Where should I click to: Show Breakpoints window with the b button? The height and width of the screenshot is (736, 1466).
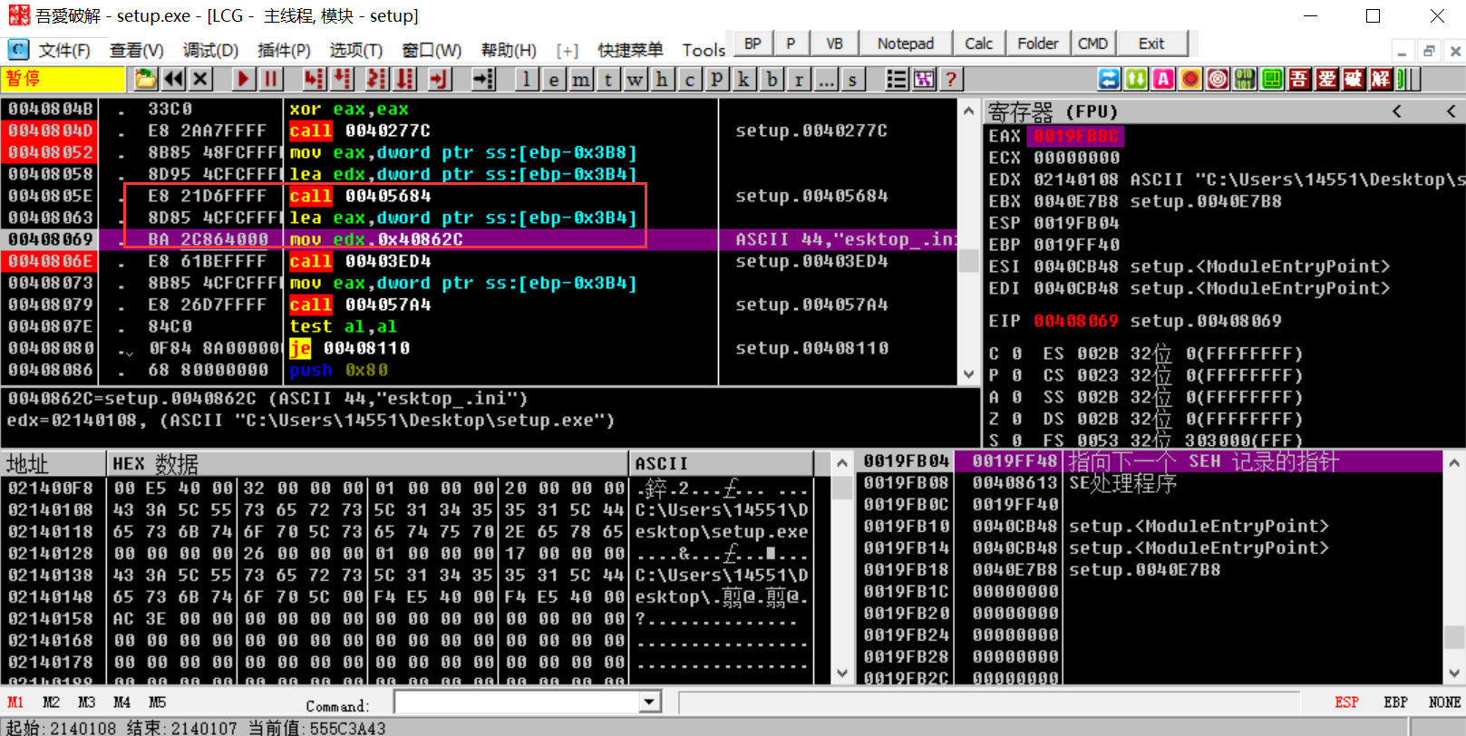[x=772, y=80]
